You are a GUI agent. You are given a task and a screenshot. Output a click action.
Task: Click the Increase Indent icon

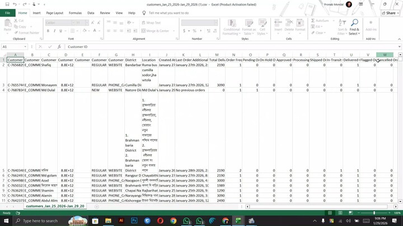pyautogui.click(x=135, y=31)
